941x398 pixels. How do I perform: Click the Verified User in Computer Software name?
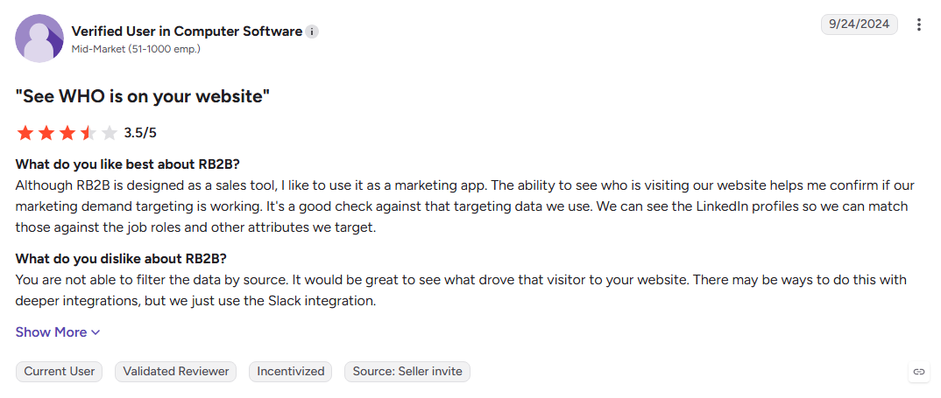tap(187, 31)
